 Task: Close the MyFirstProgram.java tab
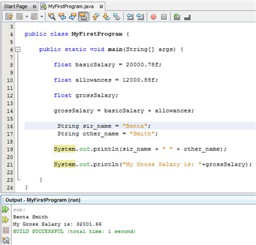click(x=102, y=6)
